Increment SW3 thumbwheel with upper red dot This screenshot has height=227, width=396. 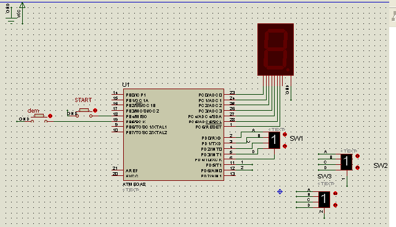point(336,193)
